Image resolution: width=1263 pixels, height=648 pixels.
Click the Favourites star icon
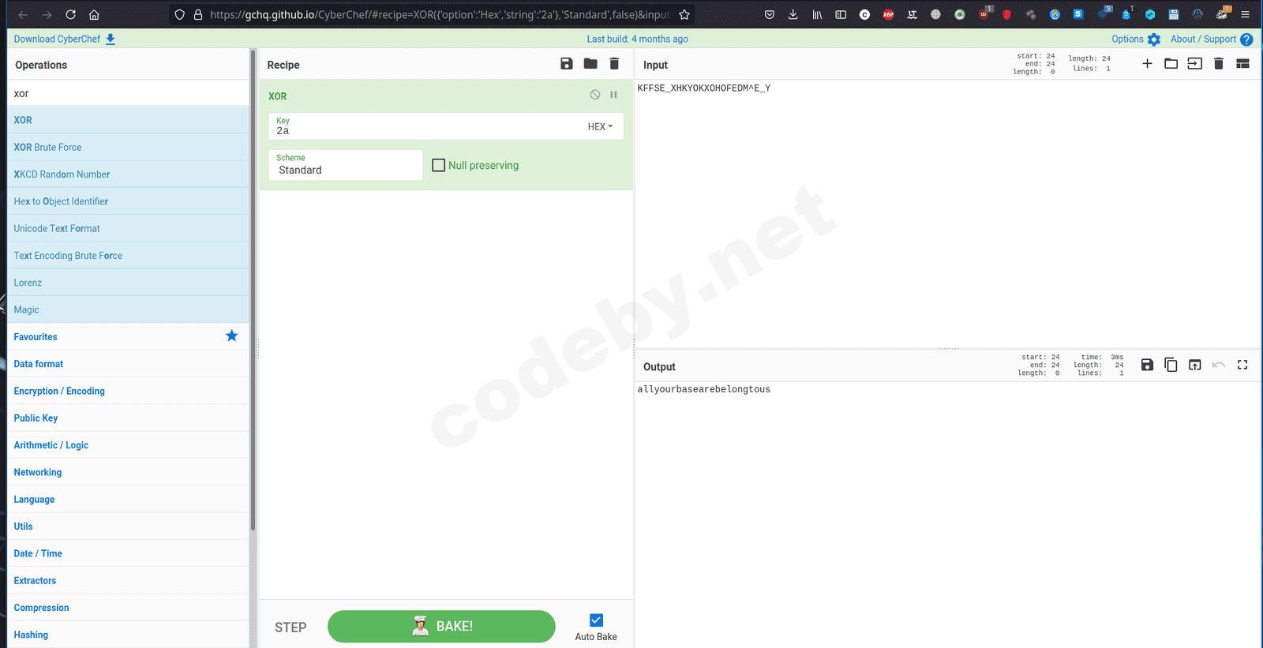click(231, 336)
